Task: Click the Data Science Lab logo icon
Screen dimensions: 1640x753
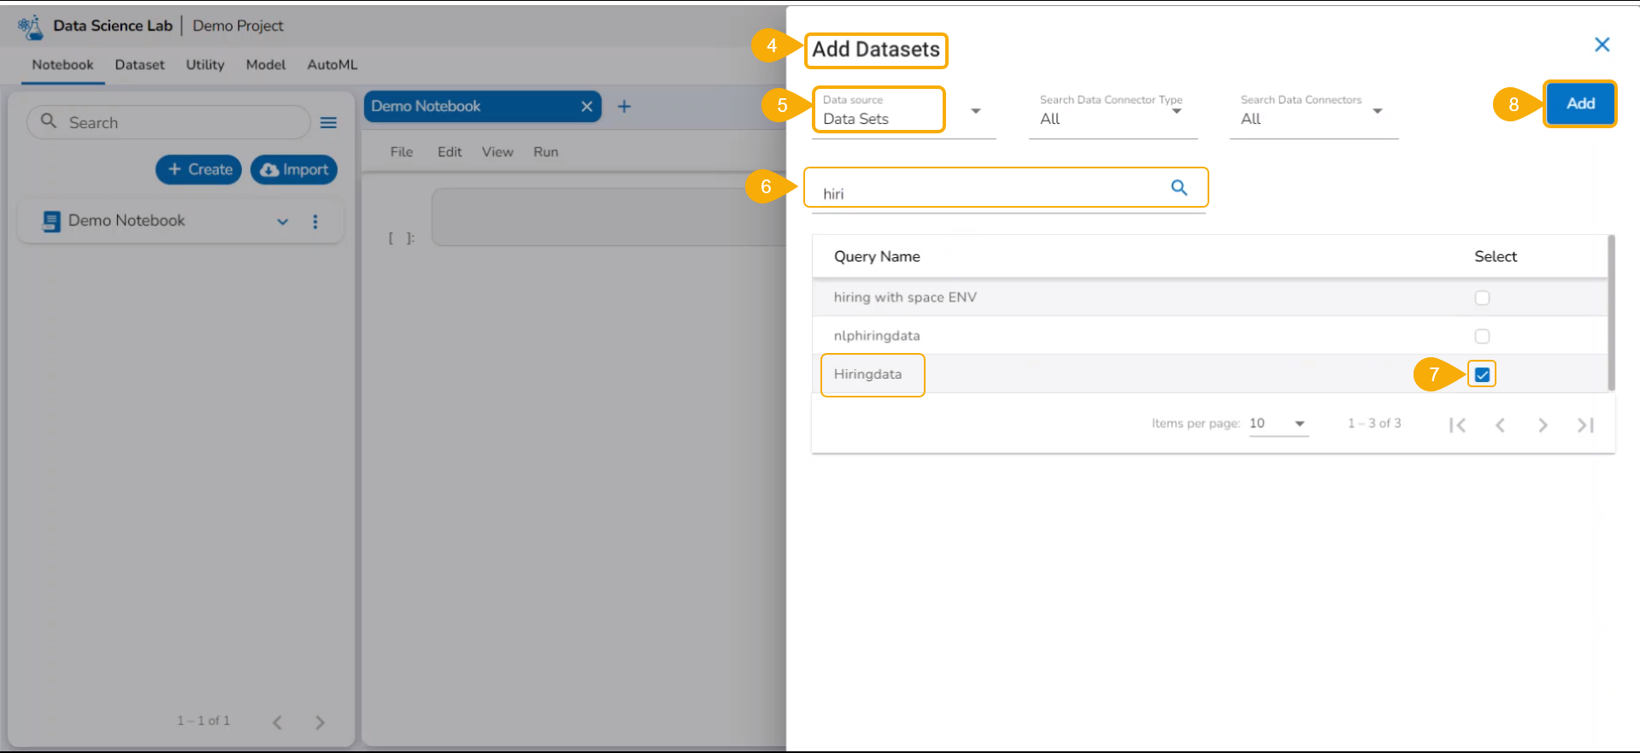Action: [30, 27]
